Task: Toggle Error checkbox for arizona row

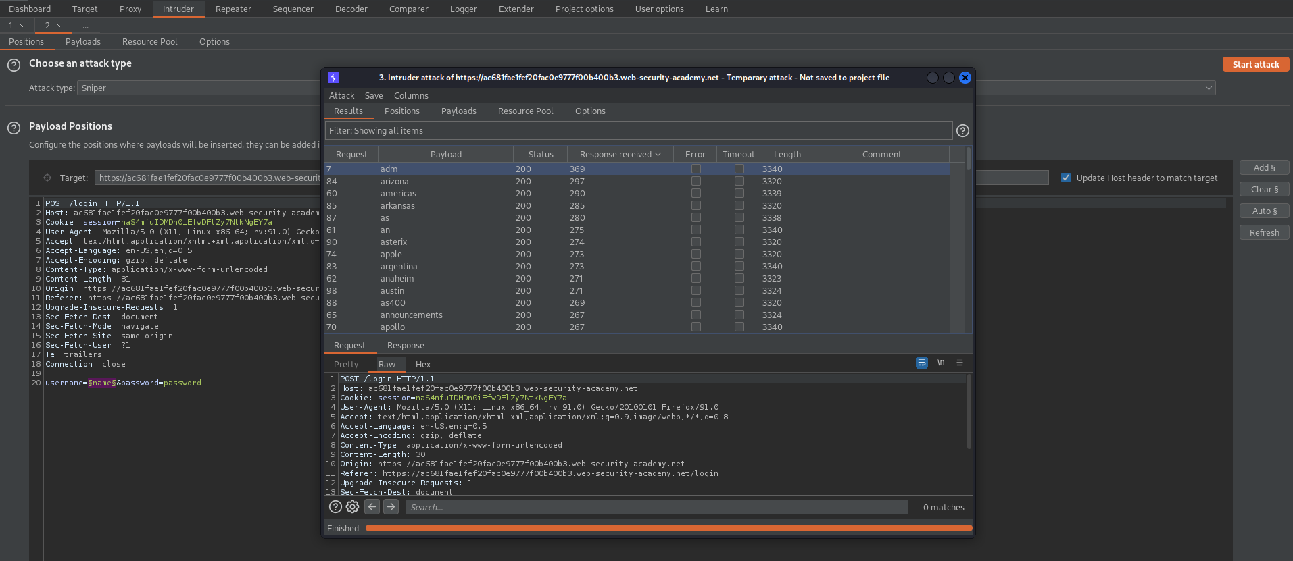Action: (696, 181)
